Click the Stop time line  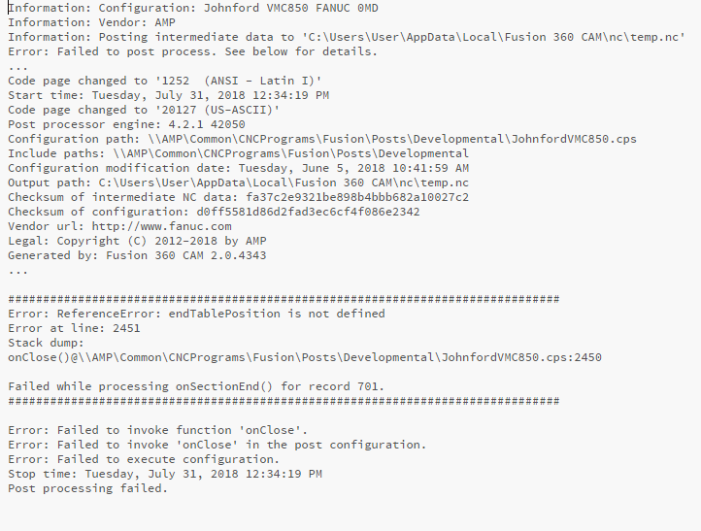coord(165,474)
